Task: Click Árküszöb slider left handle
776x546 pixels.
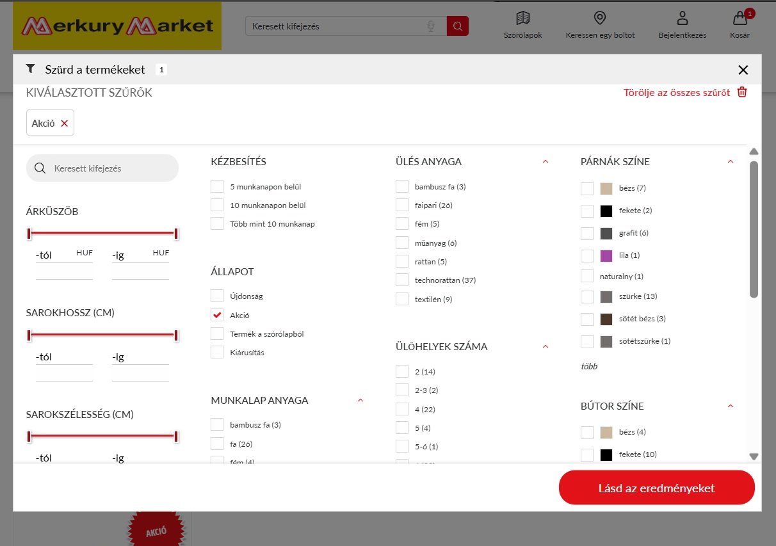Action: 29,233
